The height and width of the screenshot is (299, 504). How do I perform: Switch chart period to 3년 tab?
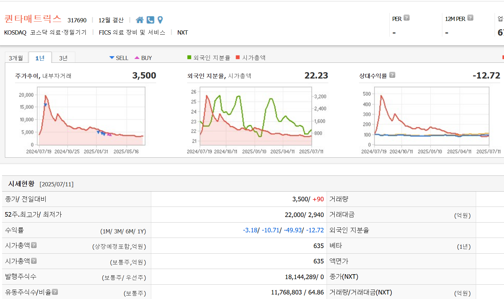pyautogui.click(x=63, y=58)
